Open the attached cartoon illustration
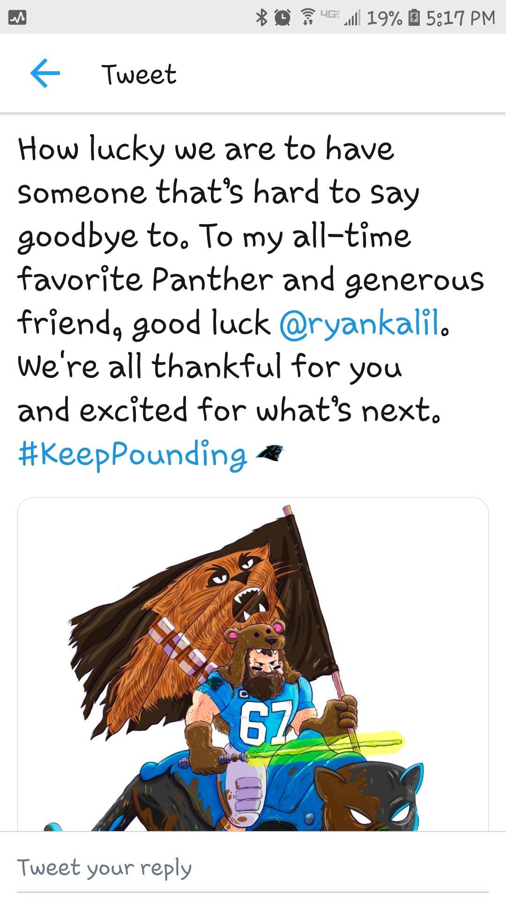 [253, 666]
